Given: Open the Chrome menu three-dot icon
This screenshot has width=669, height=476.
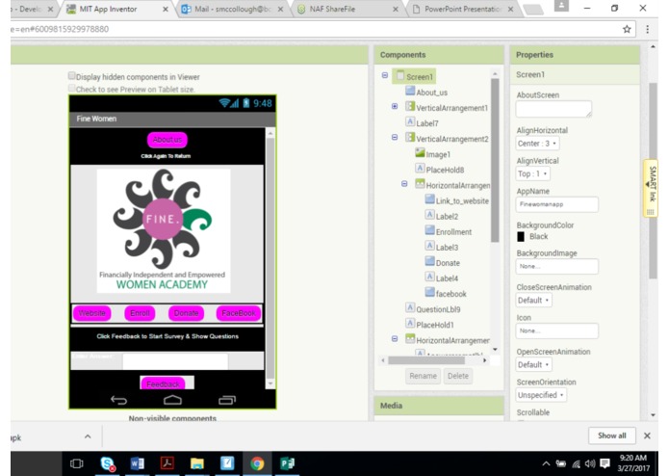Looking at the screenshot, I should point(647,29).
